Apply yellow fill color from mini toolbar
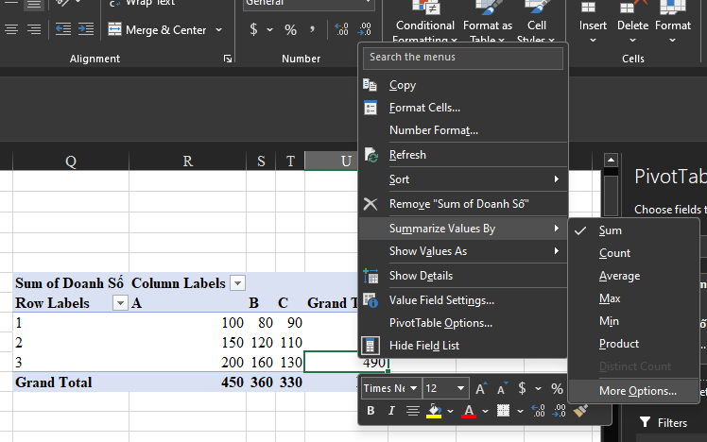 click(434, 411)
